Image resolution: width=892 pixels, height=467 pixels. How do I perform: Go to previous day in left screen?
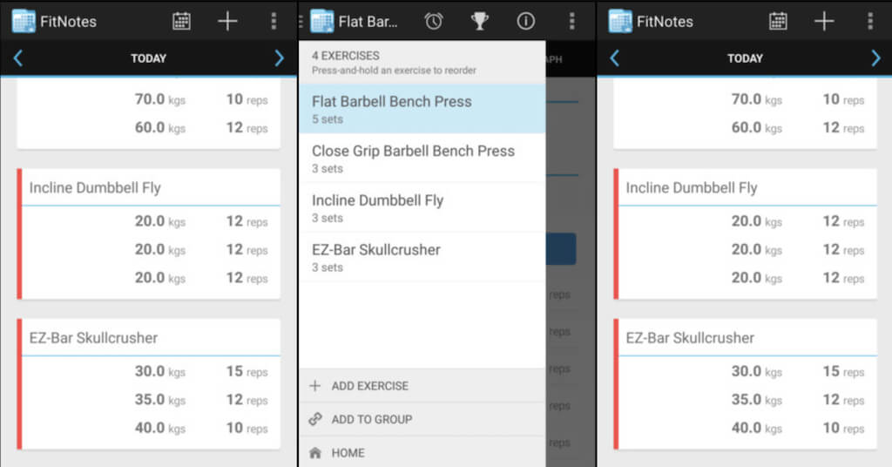click(18, 58)
